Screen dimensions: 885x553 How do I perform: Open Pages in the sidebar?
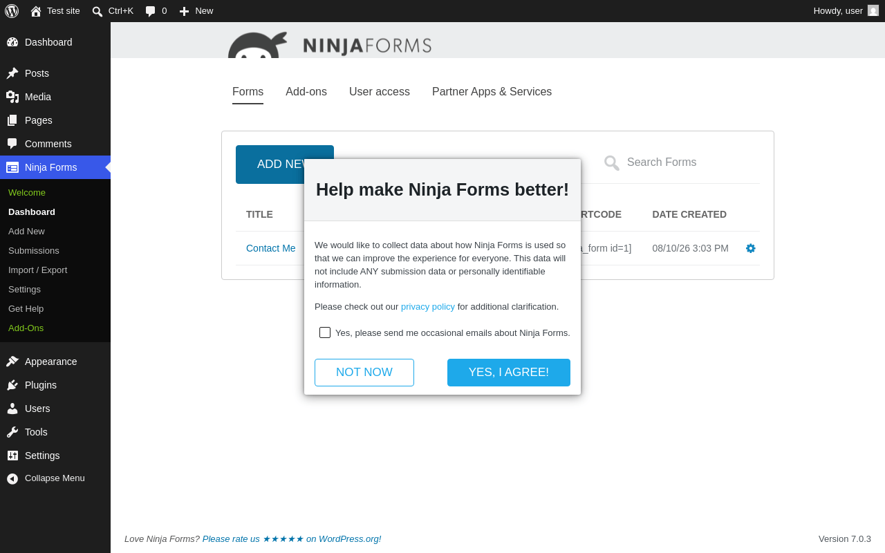click(x=55, y=120)
